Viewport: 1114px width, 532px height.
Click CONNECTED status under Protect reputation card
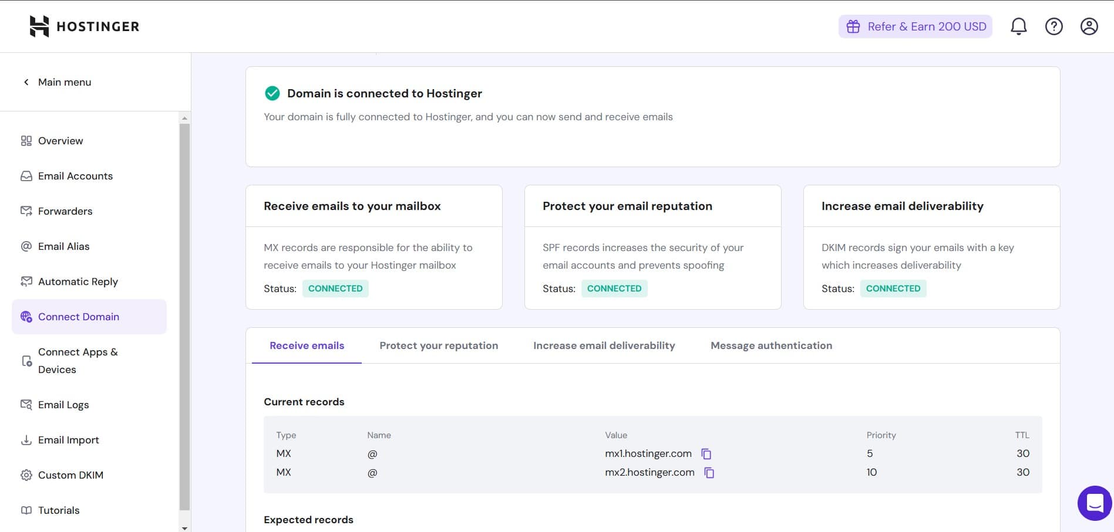614,289
